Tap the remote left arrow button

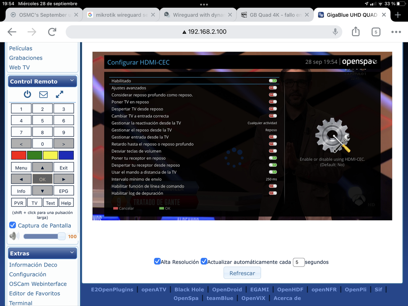point(21,179)
